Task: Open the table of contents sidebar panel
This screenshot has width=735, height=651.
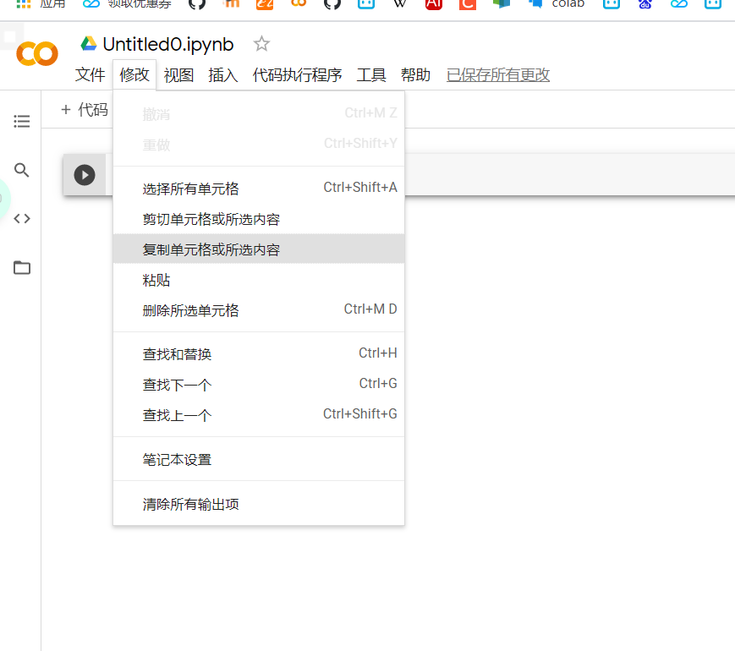Action: (x=21, y=121)
